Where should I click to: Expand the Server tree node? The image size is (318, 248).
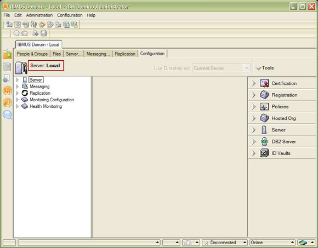point(18,80)
